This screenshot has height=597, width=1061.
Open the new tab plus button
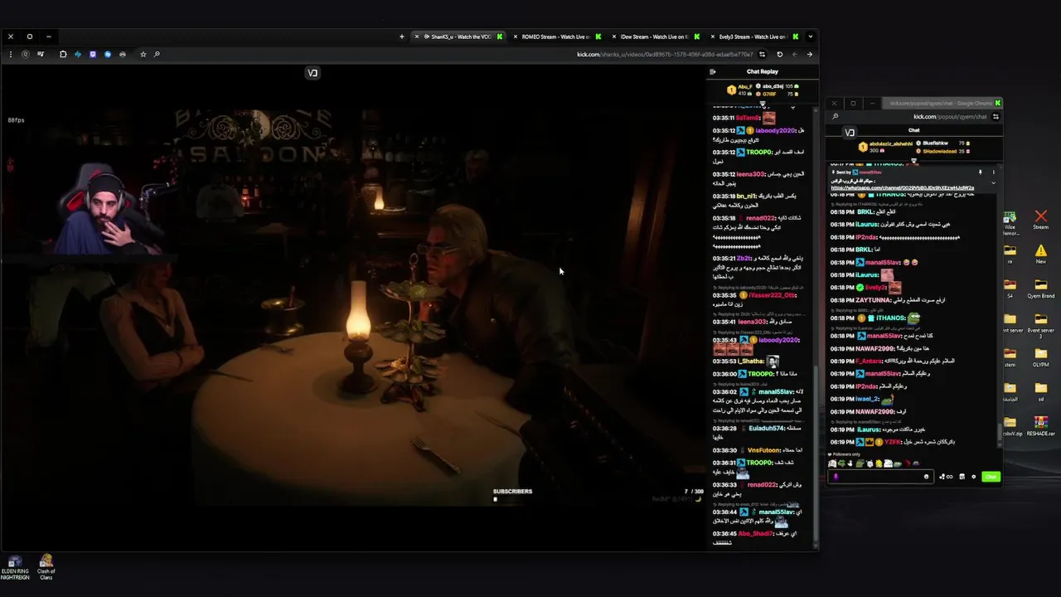[402, 36]
